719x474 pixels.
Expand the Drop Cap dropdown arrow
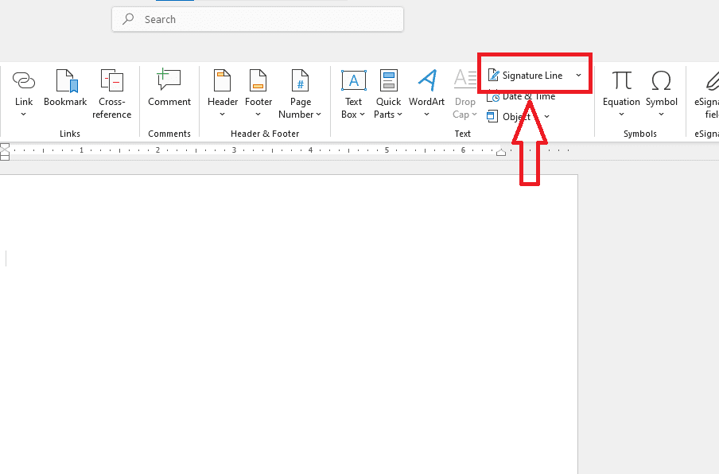[x=474, y=115]
